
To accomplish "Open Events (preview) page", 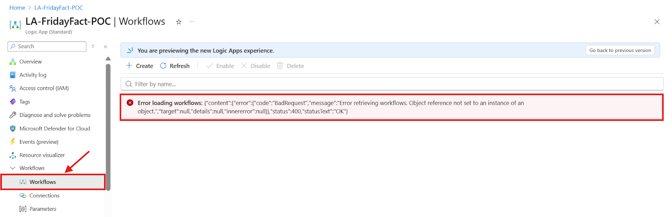I will 39,142.
